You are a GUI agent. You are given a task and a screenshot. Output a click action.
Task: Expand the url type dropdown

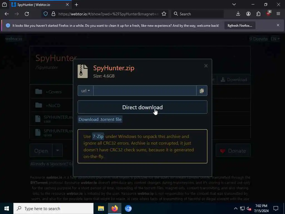[85, 91]
